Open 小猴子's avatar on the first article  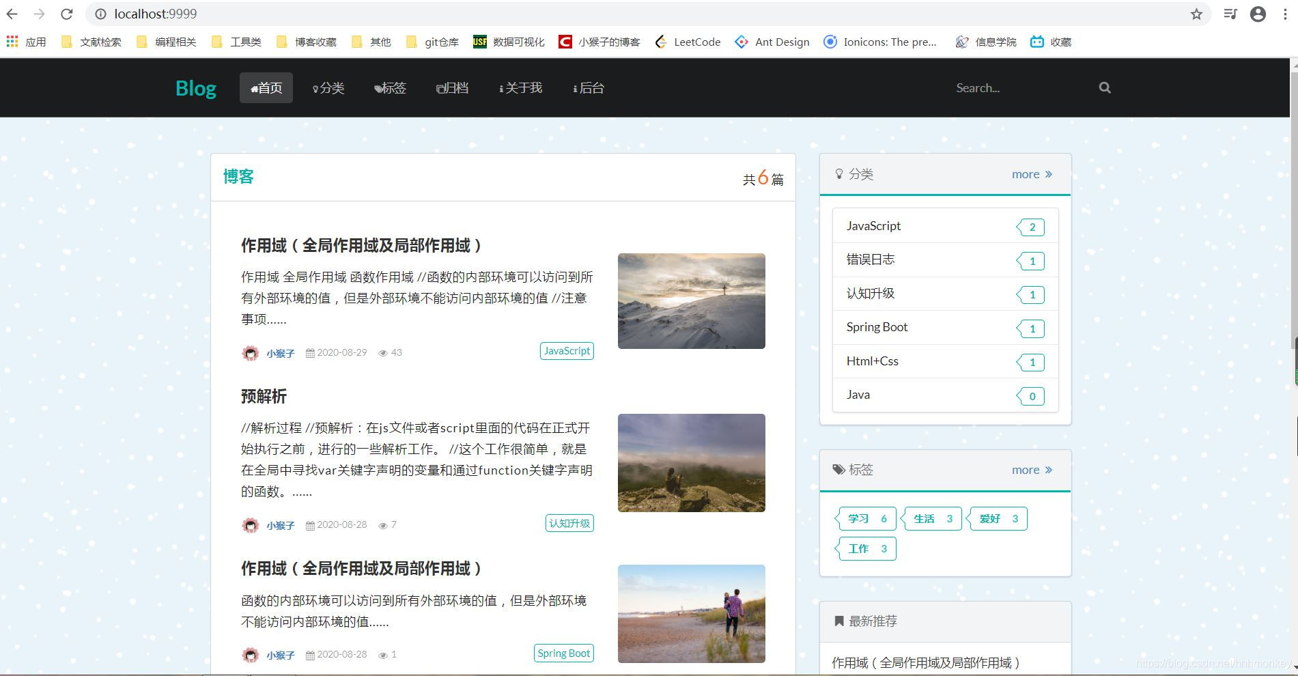pyautogui.click(x=250, y=353)
